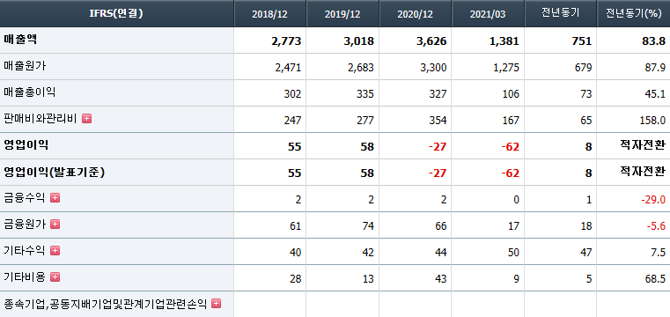Click the 전년동기 column header

pos(561,13)
